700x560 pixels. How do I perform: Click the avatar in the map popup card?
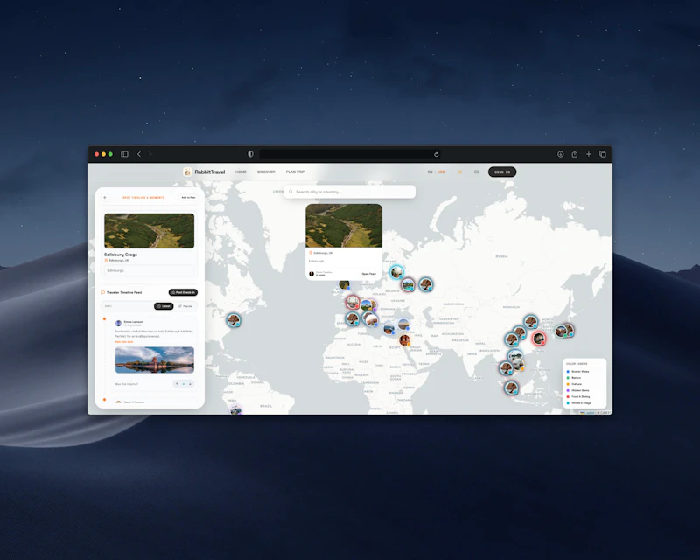pos(311,274)
